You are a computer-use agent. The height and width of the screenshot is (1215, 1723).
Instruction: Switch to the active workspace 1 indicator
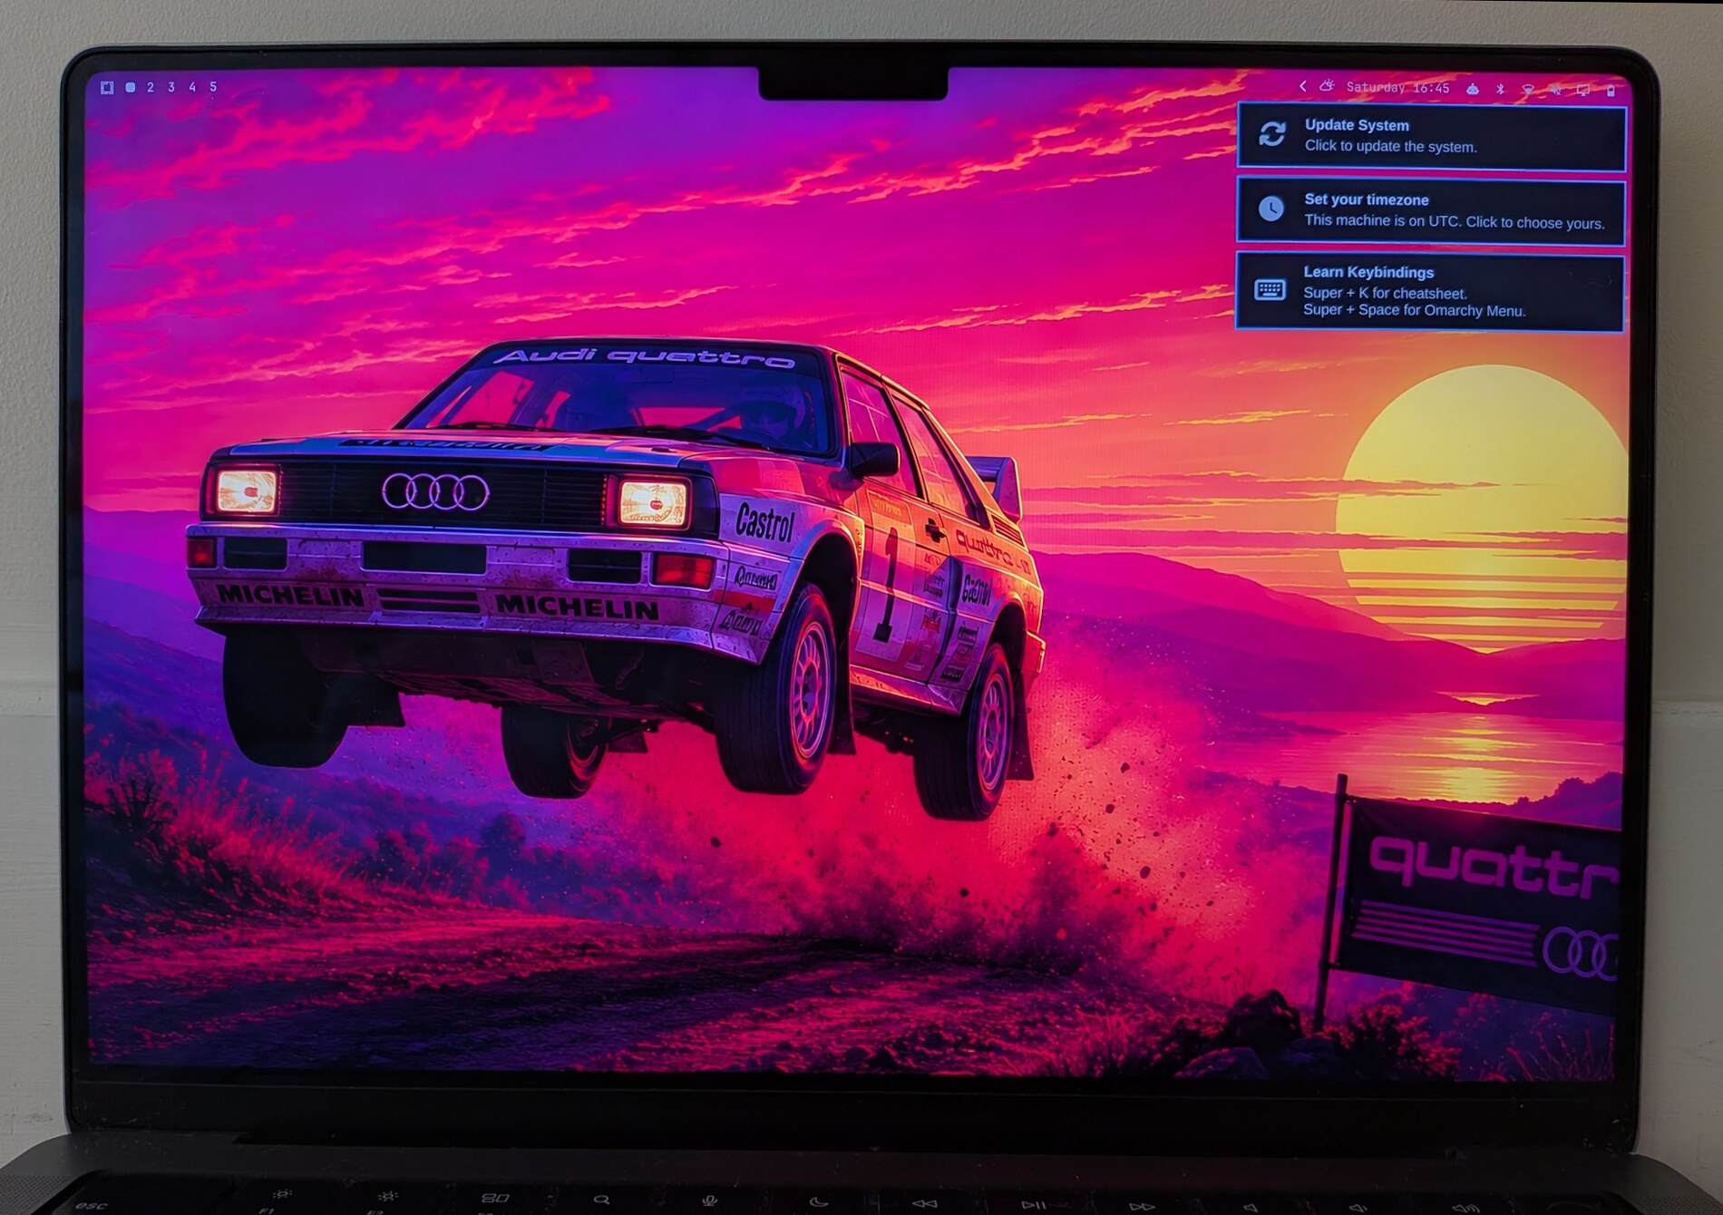131,87
